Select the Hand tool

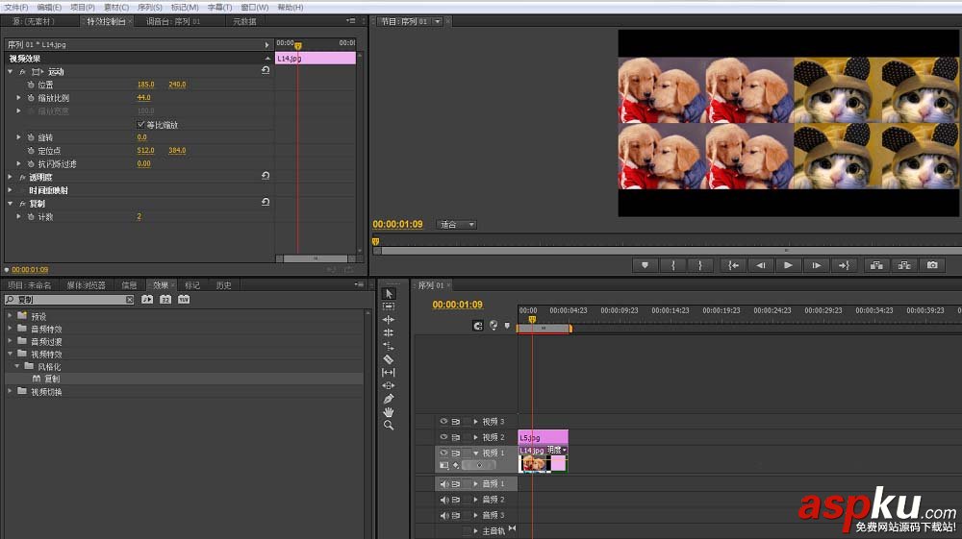coord(389,412)
